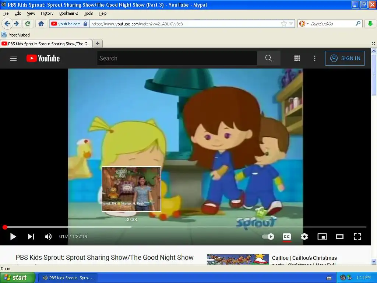377x283 pixels.
Task: Enter full screen video
Action: point(357,237)
